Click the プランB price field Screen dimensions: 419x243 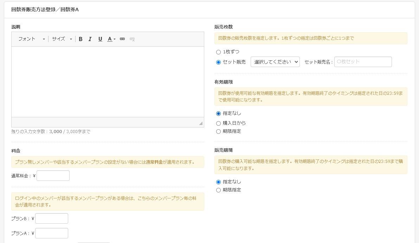click(52, 218)
